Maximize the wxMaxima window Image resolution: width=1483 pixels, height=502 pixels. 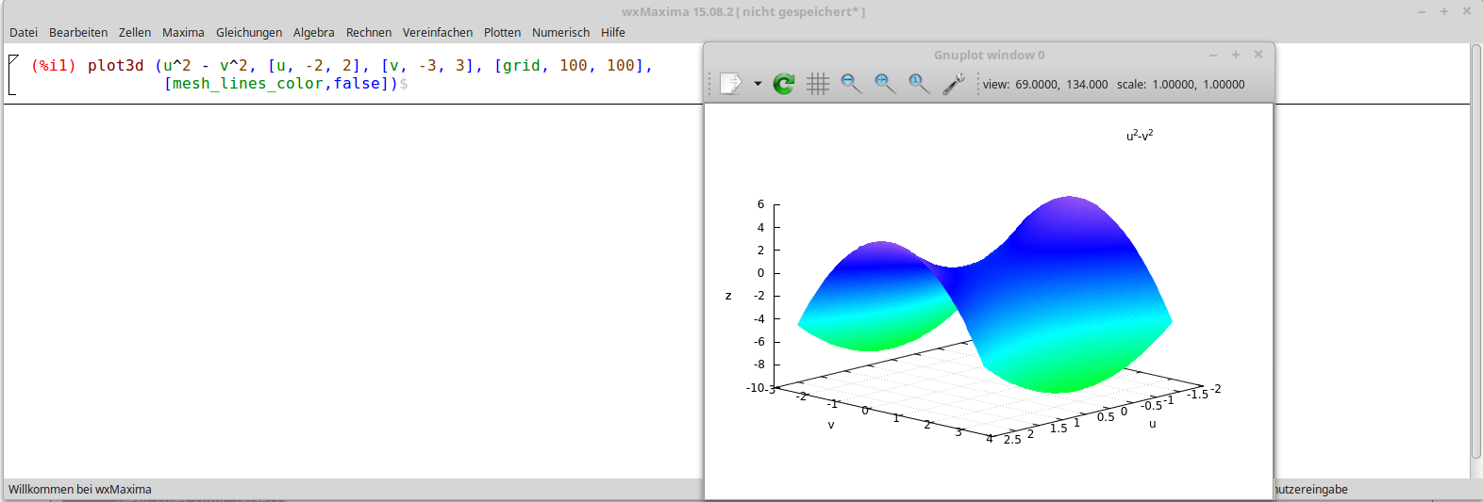tap(1444, 11)
